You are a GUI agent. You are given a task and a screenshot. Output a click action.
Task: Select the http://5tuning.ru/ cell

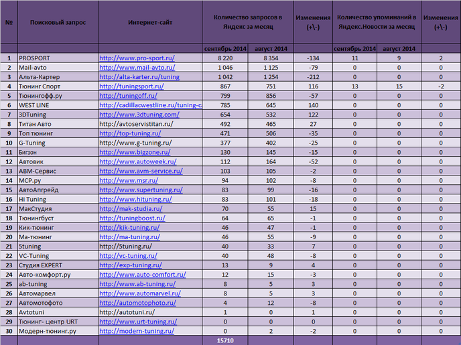point(150,247)
